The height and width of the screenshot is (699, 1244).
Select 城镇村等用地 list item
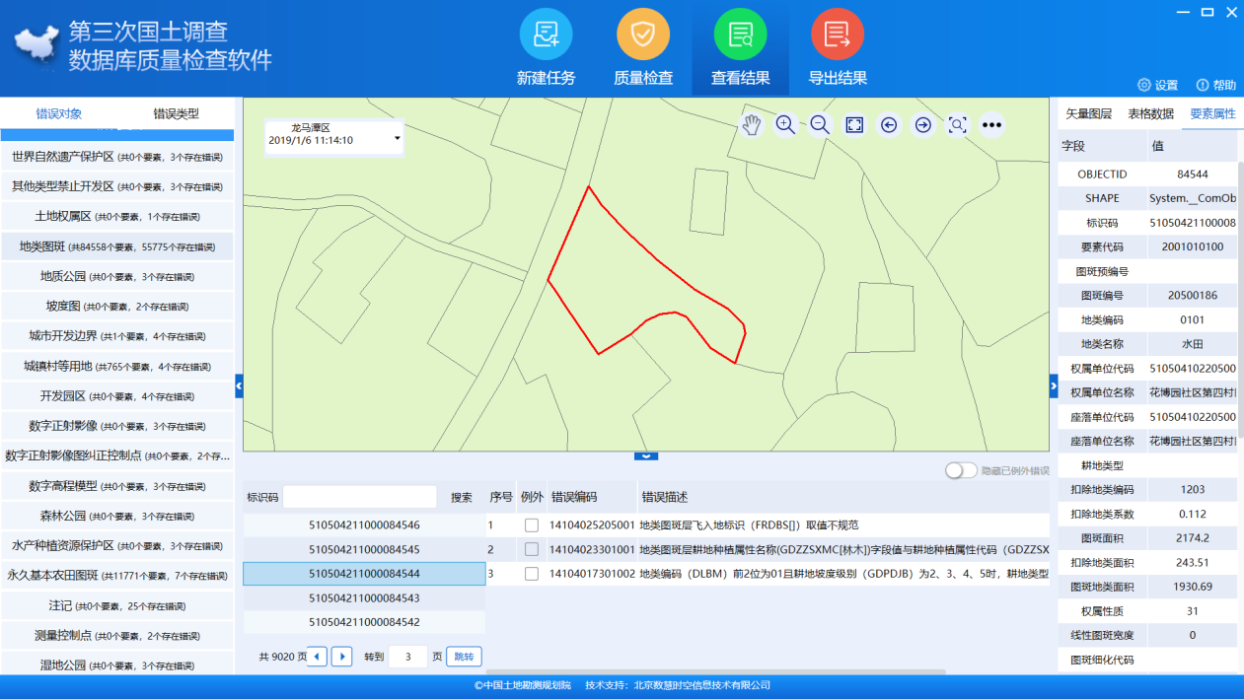click(116, 366)
